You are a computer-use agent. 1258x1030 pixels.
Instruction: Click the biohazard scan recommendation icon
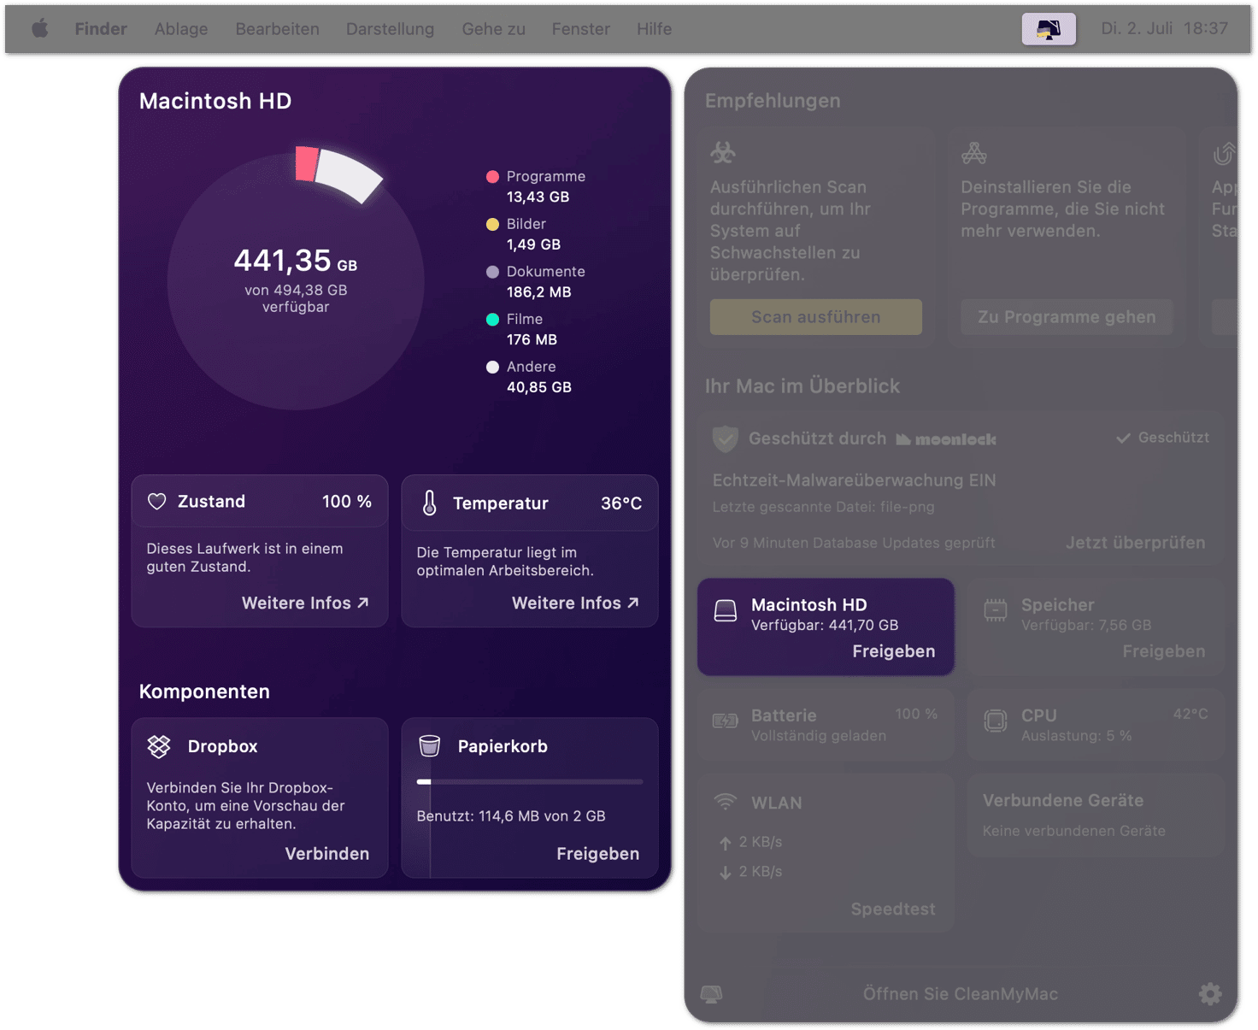[723, 153]
